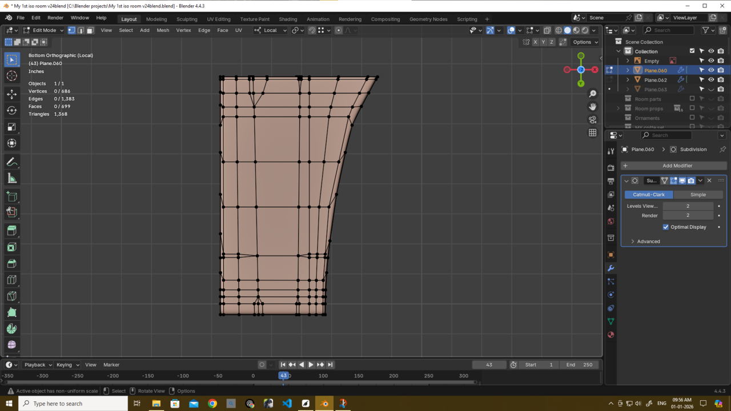The width and height of the screenshot is (731, 411).
Task: Select the Measure tool
Action: [x=11, y=179]
